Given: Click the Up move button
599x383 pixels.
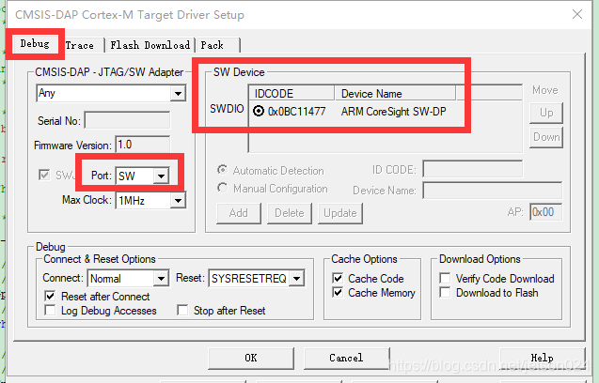Looking at the screenshot, I should [546, 113].
